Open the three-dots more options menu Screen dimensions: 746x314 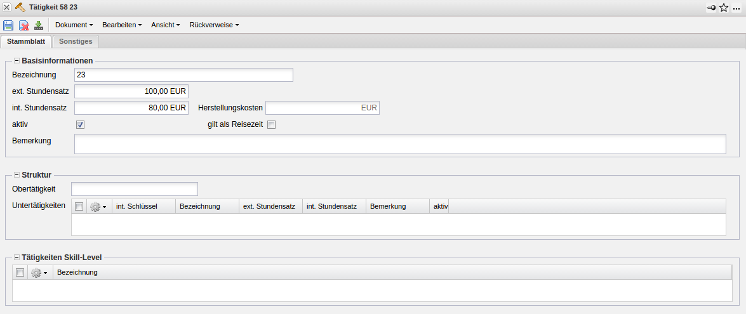click(736, 8)
